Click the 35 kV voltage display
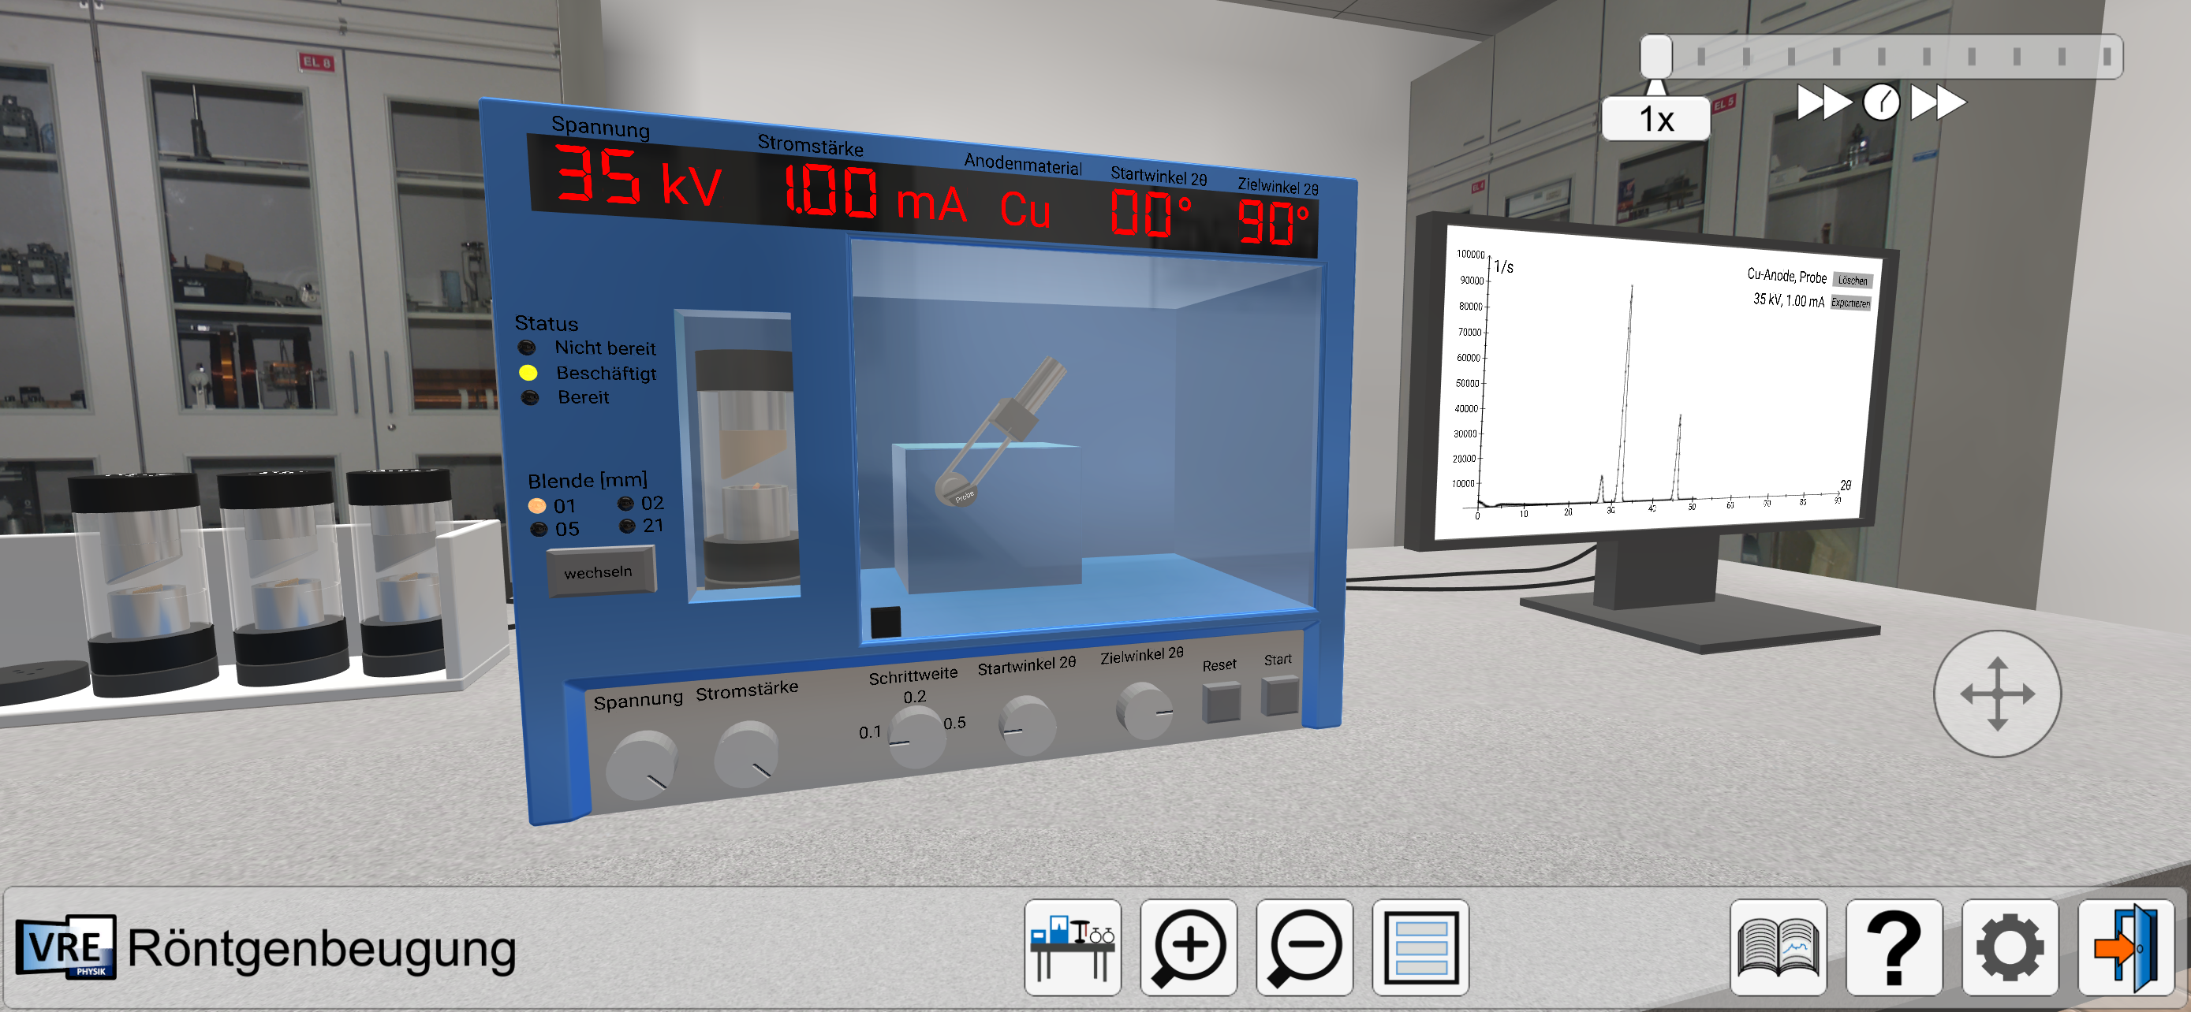 point(638,177)
